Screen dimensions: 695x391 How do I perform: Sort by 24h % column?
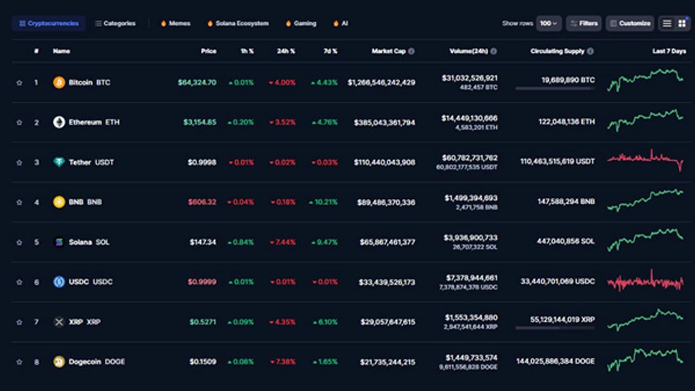(286, 51)
